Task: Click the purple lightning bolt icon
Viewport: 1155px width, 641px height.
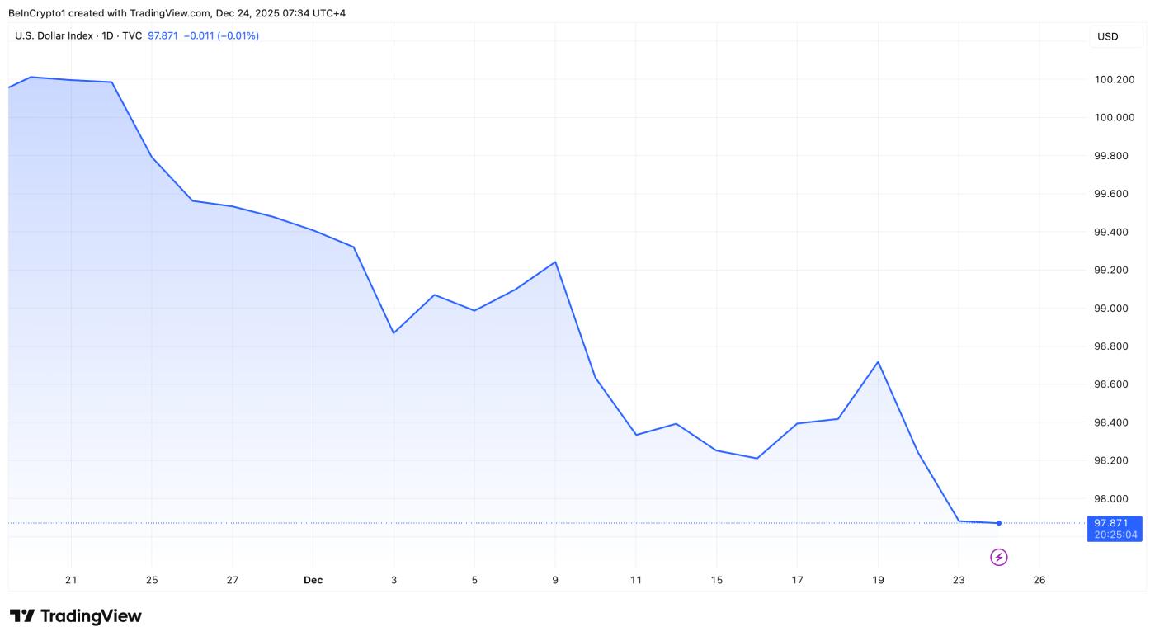Action: click(998, 558)
